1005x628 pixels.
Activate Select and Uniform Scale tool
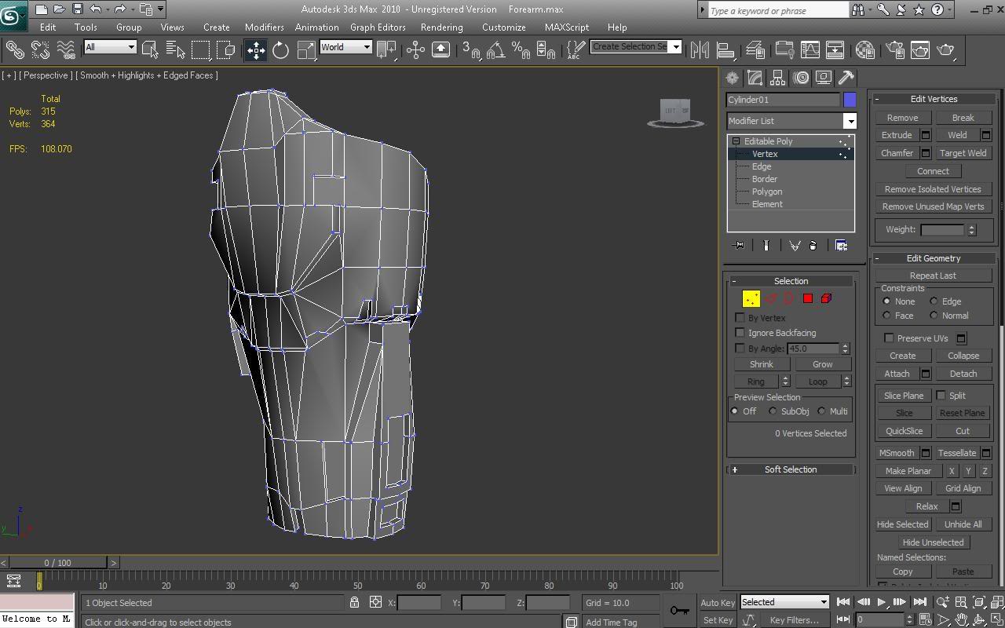[305, 49]
